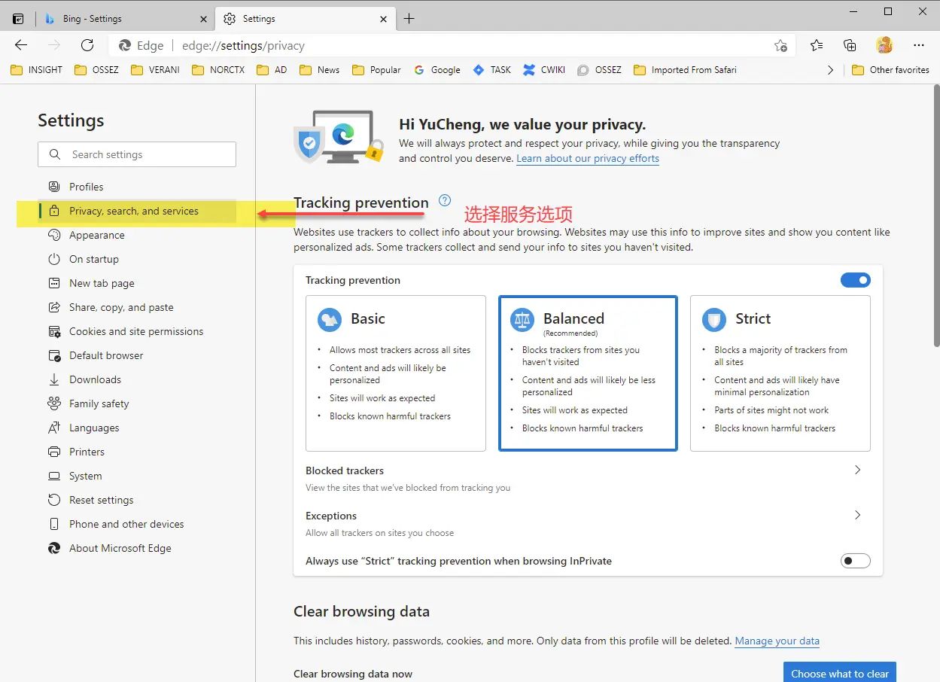Screen dimensions: 940x682
Task: Open Privacy, search, and services section
Action: (x=137, y=212)
